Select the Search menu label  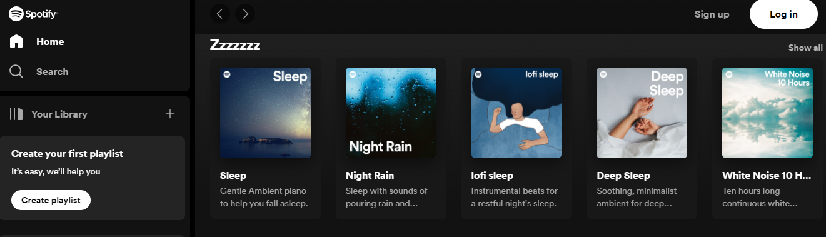52,72
